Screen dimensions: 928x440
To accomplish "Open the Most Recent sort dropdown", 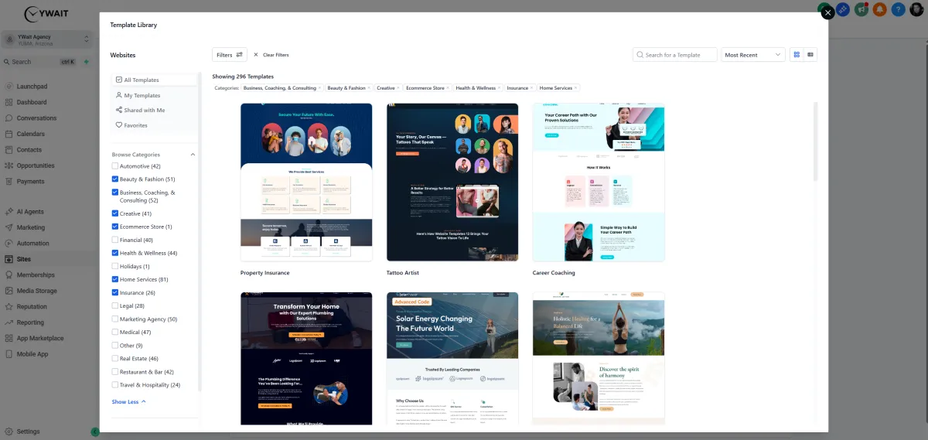I will (753, 55).
